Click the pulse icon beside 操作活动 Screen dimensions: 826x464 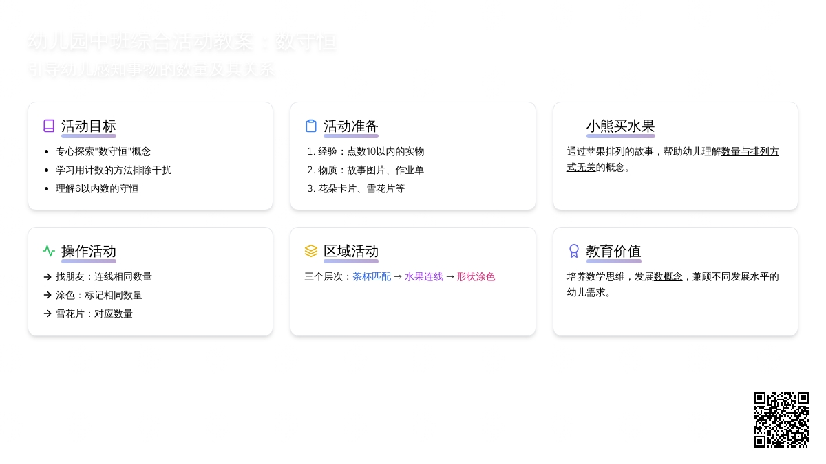[x=49, y=251]
